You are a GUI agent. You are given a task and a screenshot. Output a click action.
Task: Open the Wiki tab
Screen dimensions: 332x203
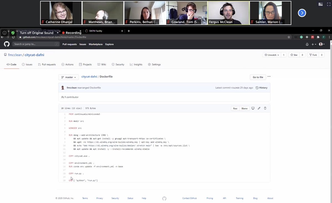102,65
